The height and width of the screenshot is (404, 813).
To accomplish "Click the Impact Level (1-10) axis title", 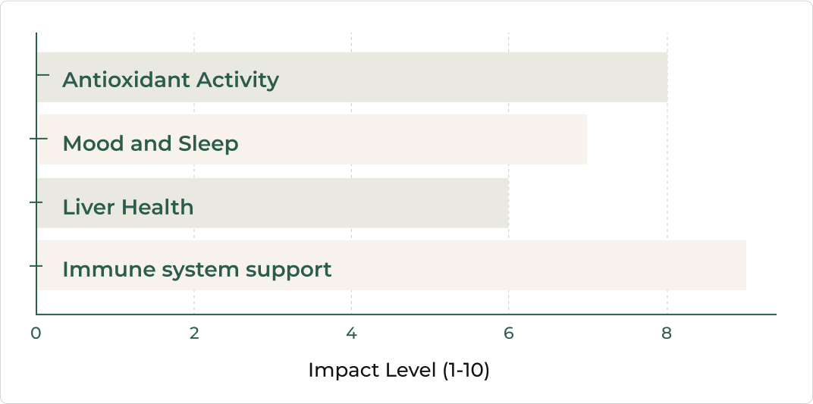I will [x=398, y=371].
